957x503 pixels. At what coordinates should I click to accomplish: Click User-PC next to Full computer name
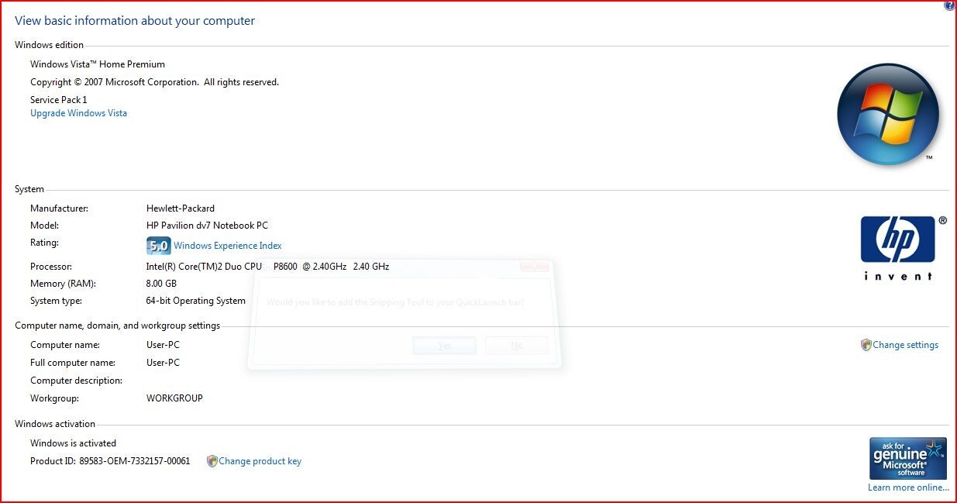(163, 363)
